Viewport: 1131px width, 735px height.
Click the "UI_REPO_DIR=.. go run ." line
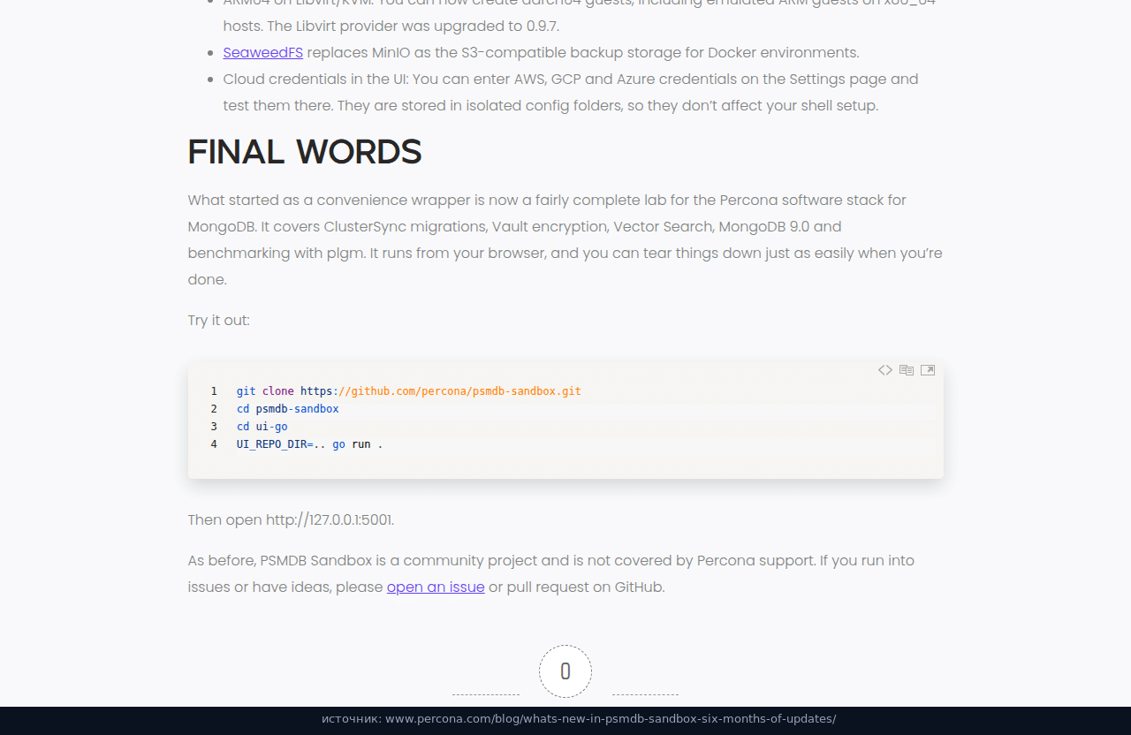click(x=310, y=443)
